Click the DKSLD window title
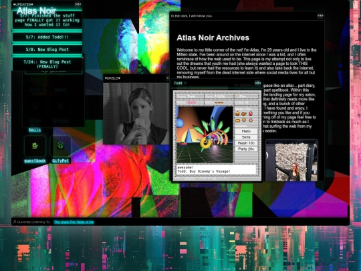Screen dimensions: 361x271 (112, 78)
